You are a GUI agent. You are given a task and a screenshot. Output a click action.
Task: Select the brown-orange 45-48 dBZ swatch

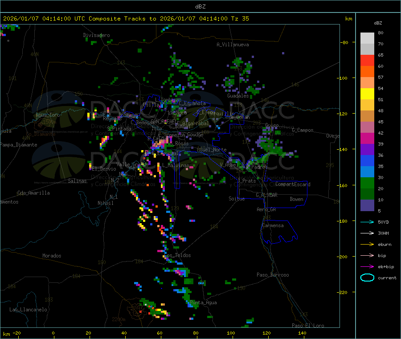pos(367,116)
